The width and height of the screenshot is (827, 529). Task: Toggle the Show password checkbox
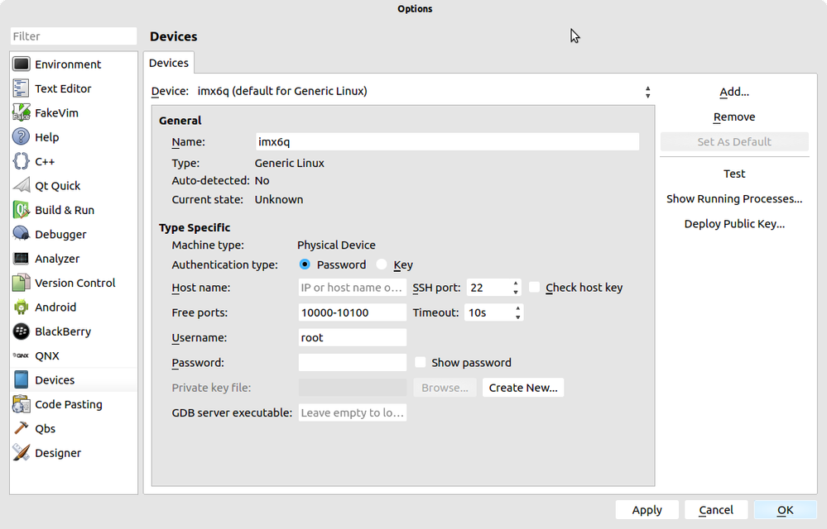click(421, 363)
